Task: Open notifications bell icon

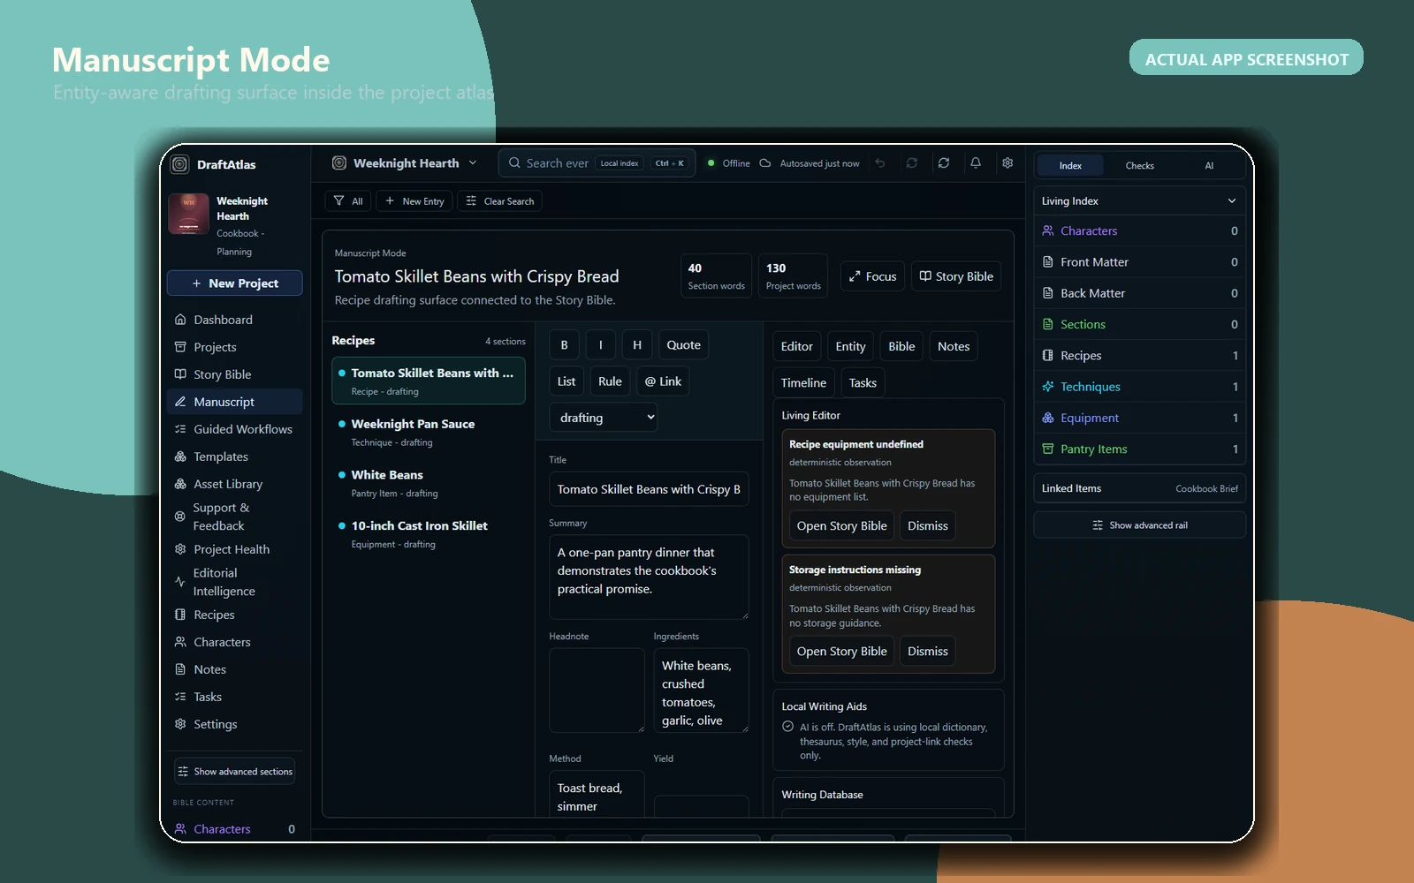Action: (x=976, y=163)
